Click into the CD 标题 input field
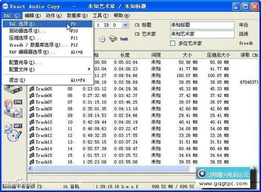Image resolution: width=261 pixels, height=192 pixels. 202,25
